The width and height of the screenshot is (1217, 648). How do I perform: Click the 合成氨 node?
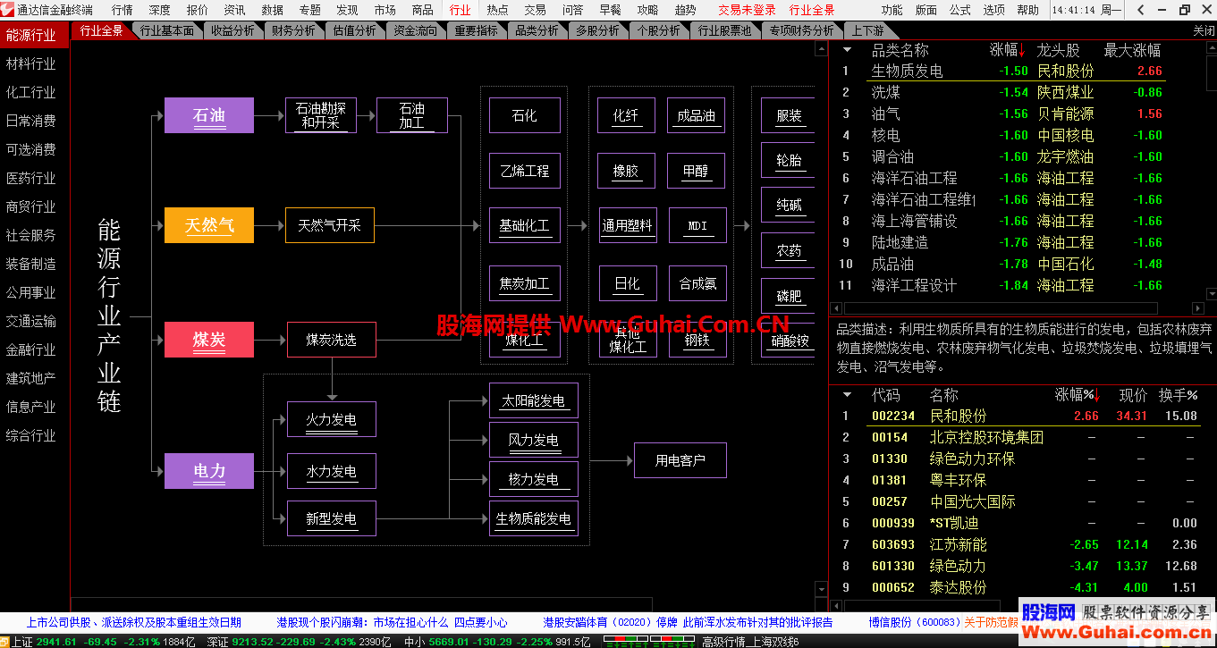(x=697, y=283)
